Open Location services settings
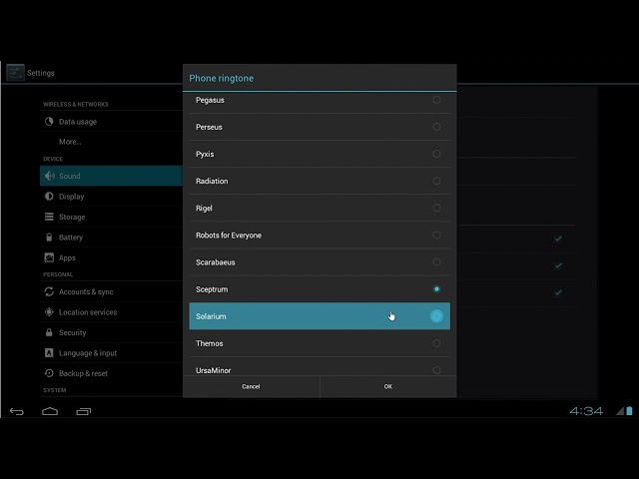 [111, 312]
